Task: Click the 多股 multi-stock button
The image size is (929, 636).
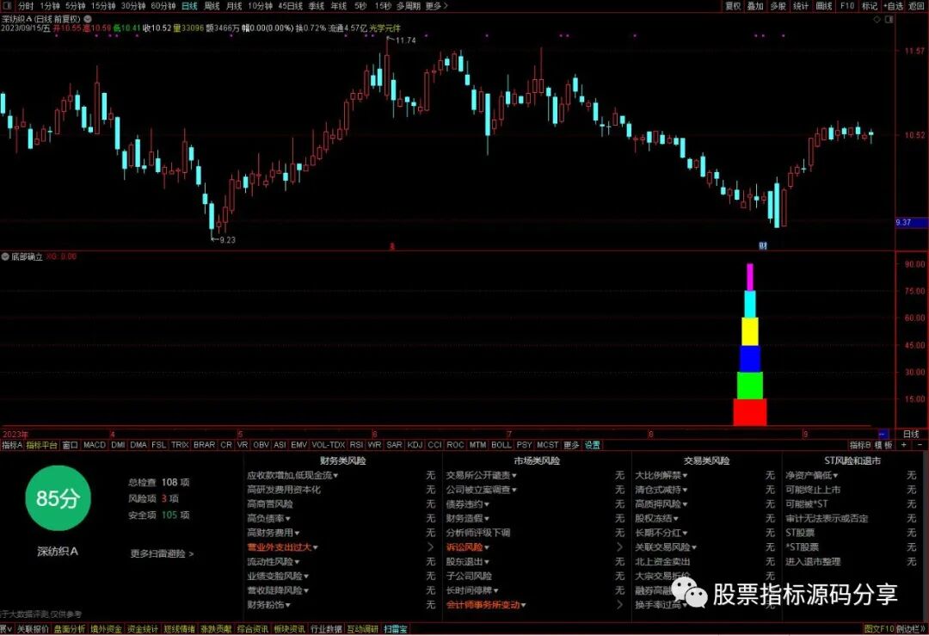Action: [778, 5]
